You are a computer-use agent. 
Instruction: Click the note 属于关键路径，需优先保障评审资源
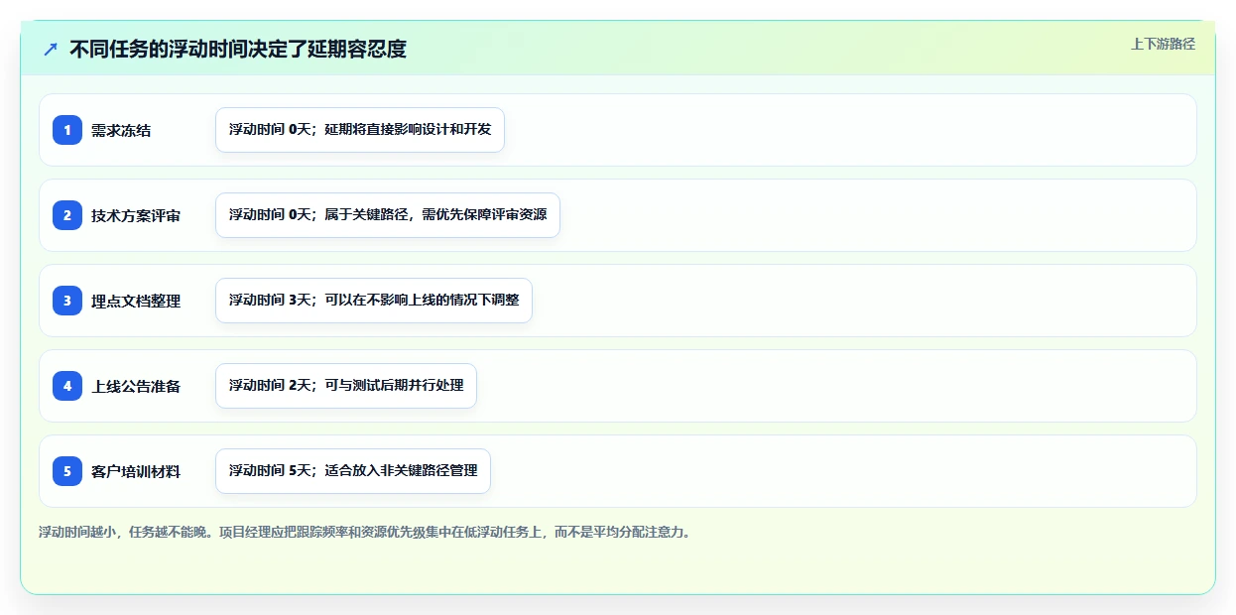[388, 215]
